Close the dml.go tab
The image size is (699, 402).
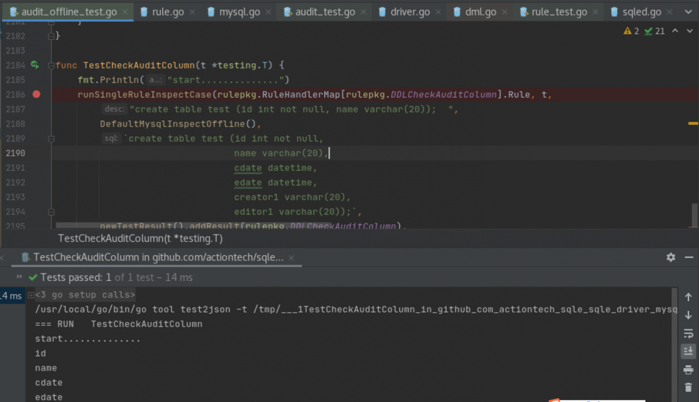[505, 11]
